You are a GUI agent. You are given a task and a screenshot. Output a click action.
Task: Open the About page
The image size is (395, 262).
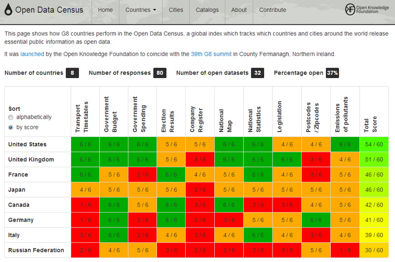tap(239, 10)
